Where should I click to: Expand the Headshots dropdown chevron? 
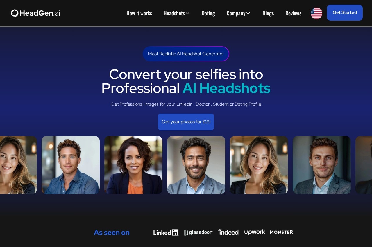coord(187,13)
